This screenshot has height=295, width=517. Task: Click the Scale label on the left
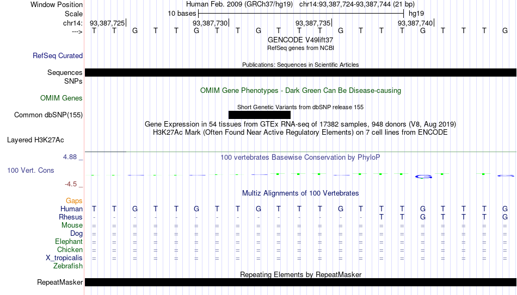(74, 14)
